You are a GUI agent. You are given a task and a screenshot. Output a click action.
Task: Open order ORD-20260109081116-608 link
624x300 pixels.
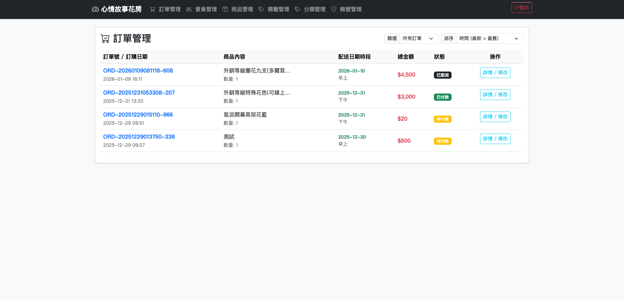[138, 71]
